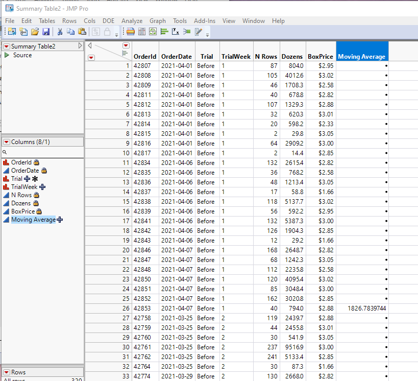Open Distribution from the green bar toolbar icon
418x381 pixels.
point(164,32)
